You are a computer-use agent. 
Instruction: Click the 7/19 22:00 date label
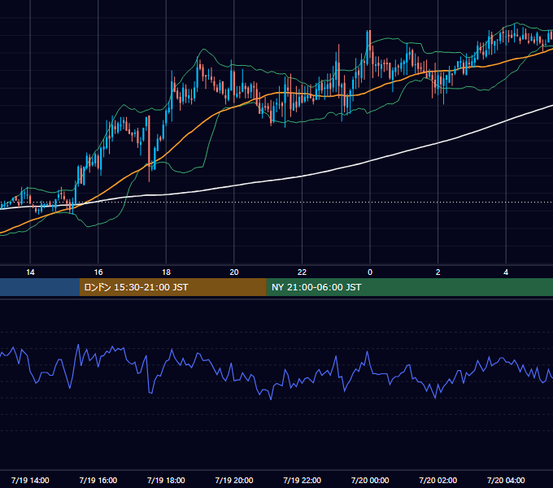click(303, 480)
